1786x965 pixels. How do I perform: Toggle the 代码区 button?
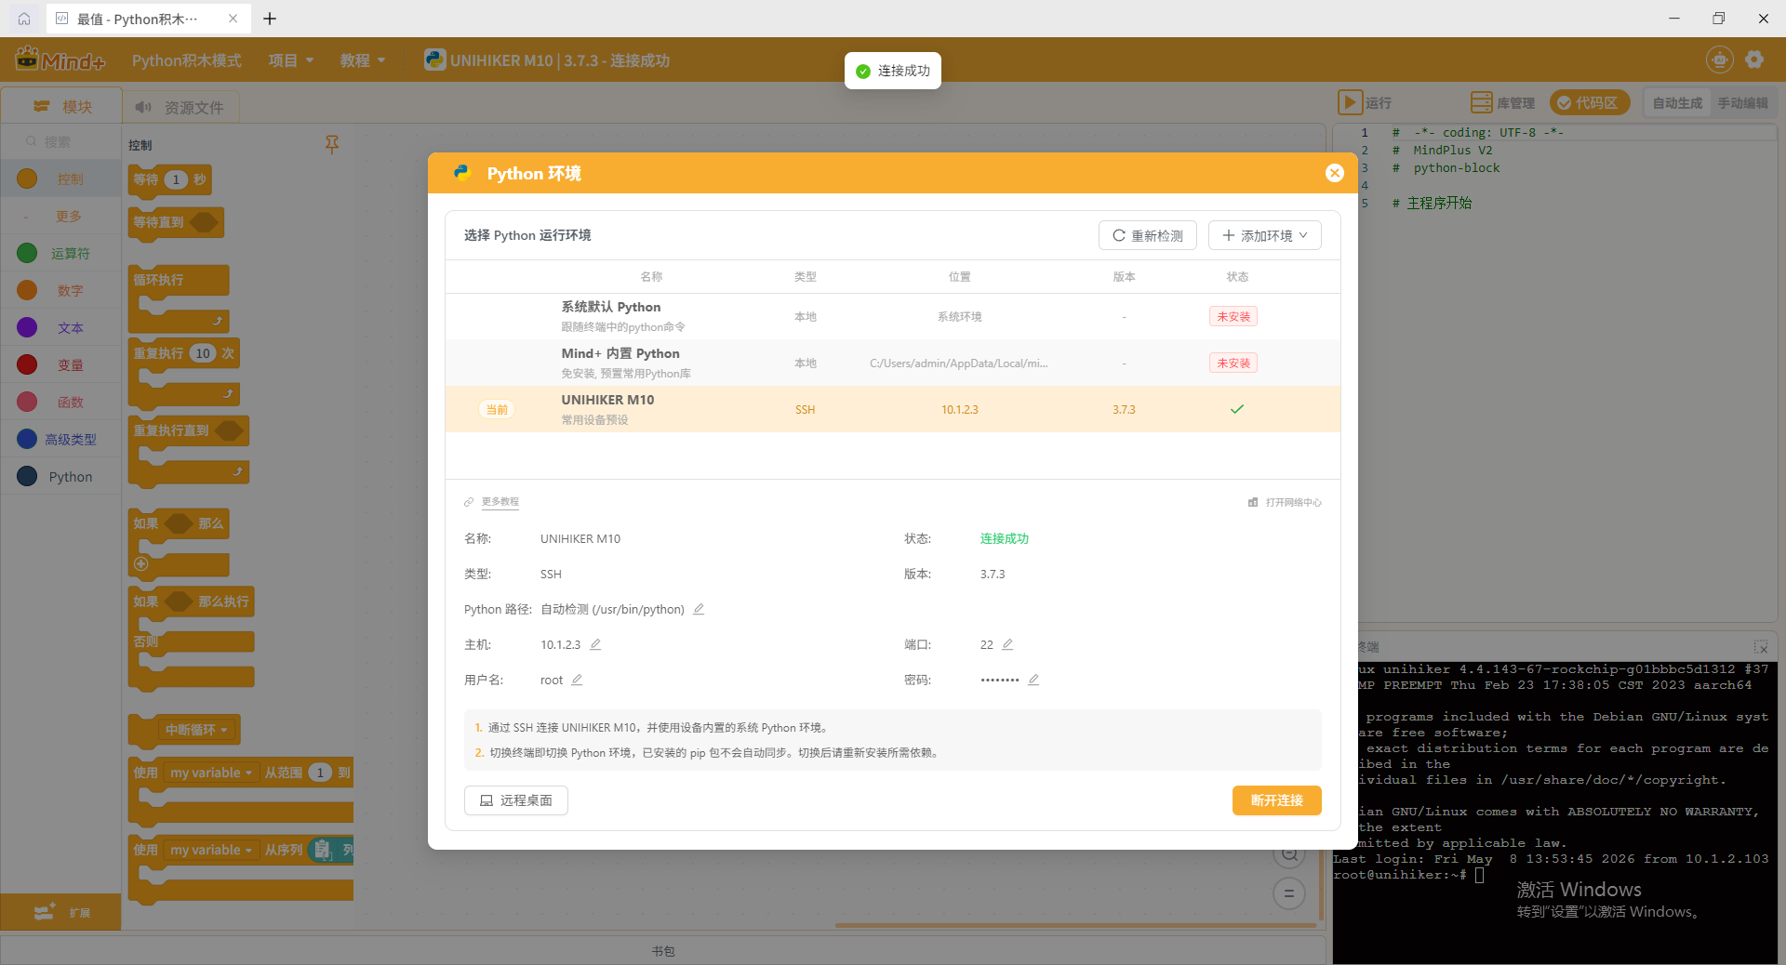coord(1589,102)
